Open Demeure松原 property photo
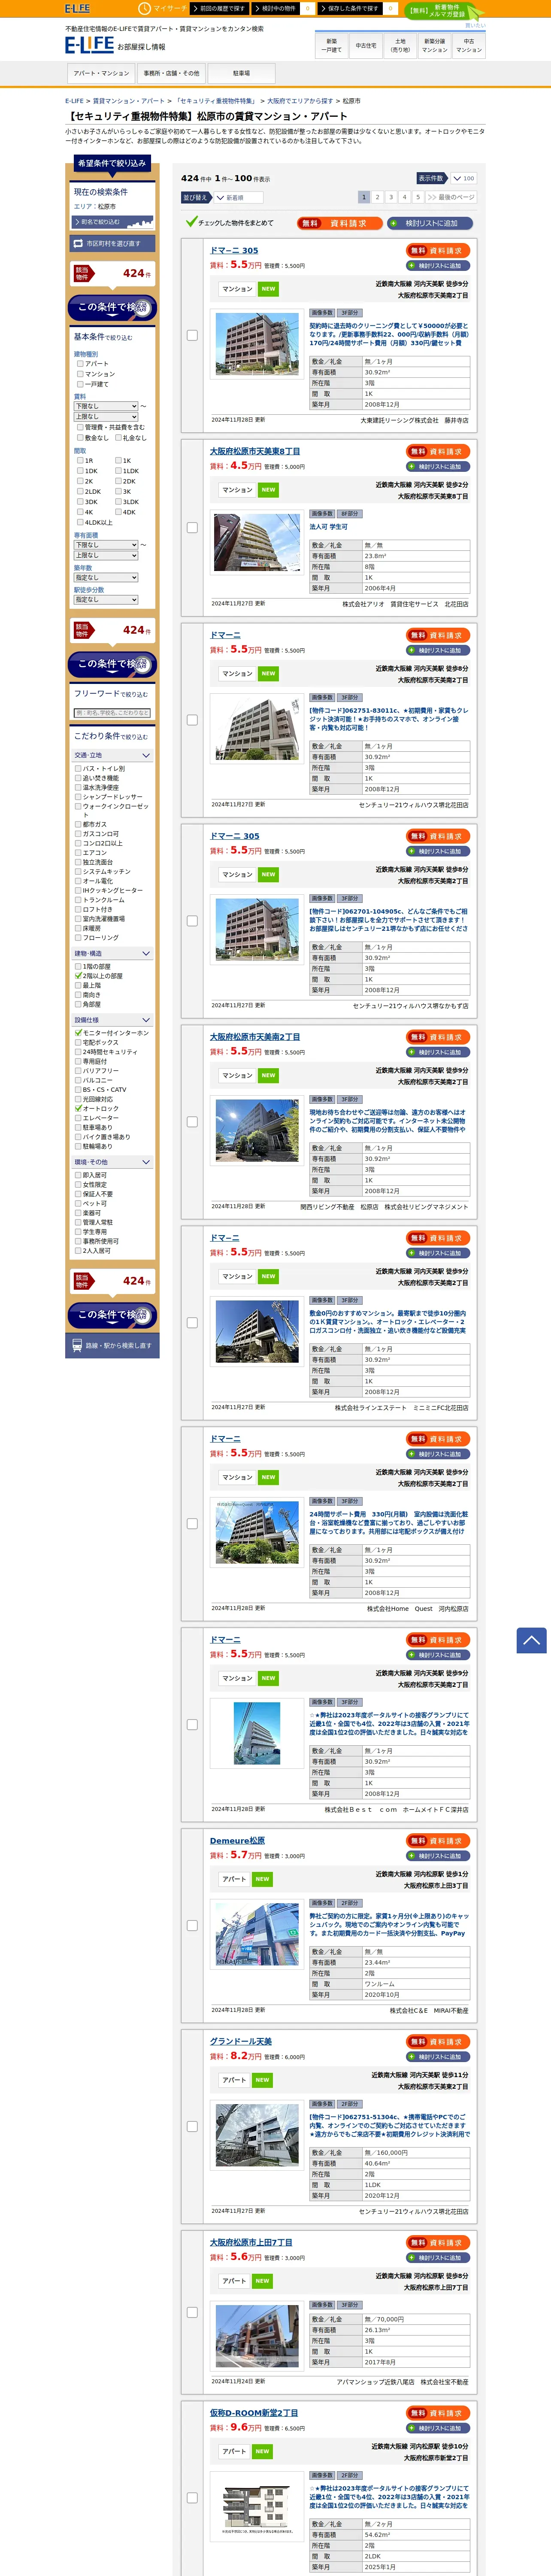Viewport: 551px width, 2576px height. [x=257, y=1935]
